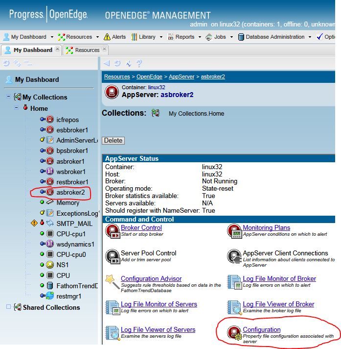The width and height of the screenshot is (341, 349).
Task: Click the Memory chip icon in tree
Action: [x=50, y=202]
